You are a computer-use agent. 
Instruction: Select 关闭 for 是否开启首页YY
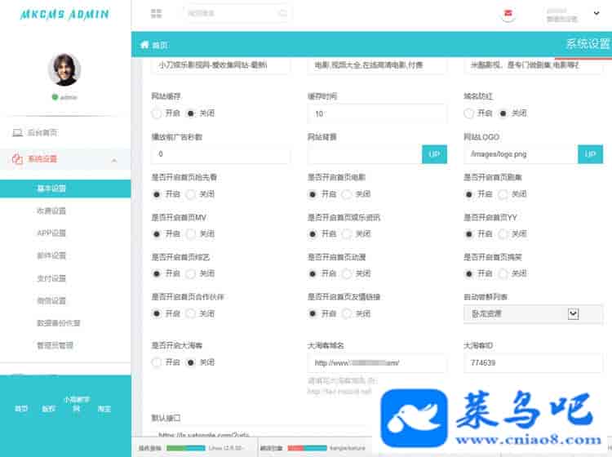[x=503, y=234]
